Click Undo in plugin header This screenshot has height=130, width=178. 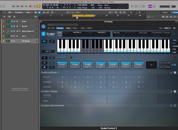click(x=83, y=28)
